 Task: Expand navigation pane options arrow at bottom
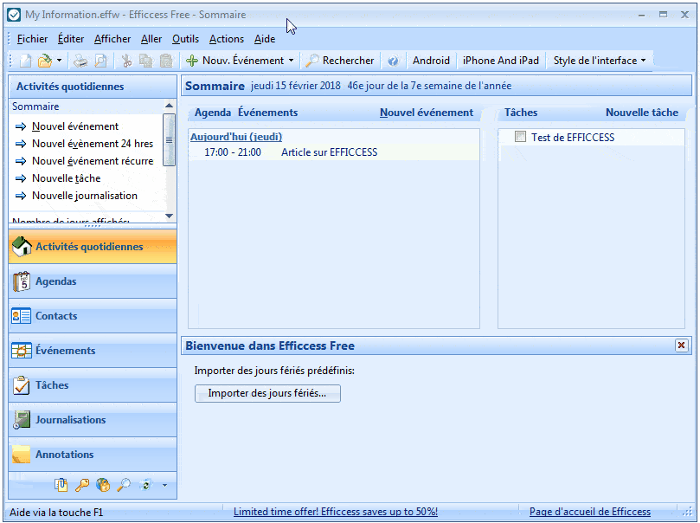click(164, 485)
